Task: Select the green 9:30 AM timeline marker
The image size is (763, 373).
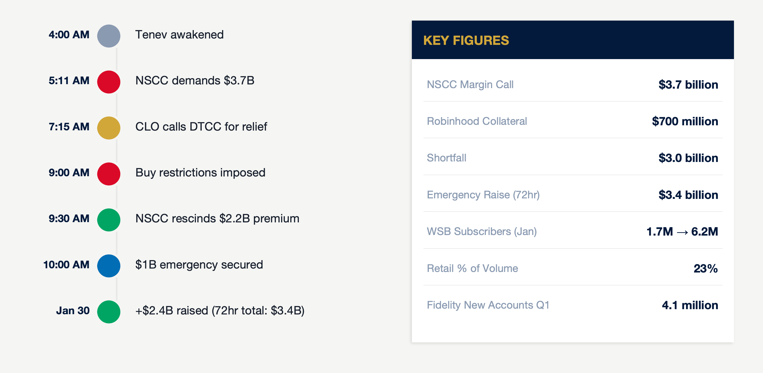Action: [x=109, y=220]
